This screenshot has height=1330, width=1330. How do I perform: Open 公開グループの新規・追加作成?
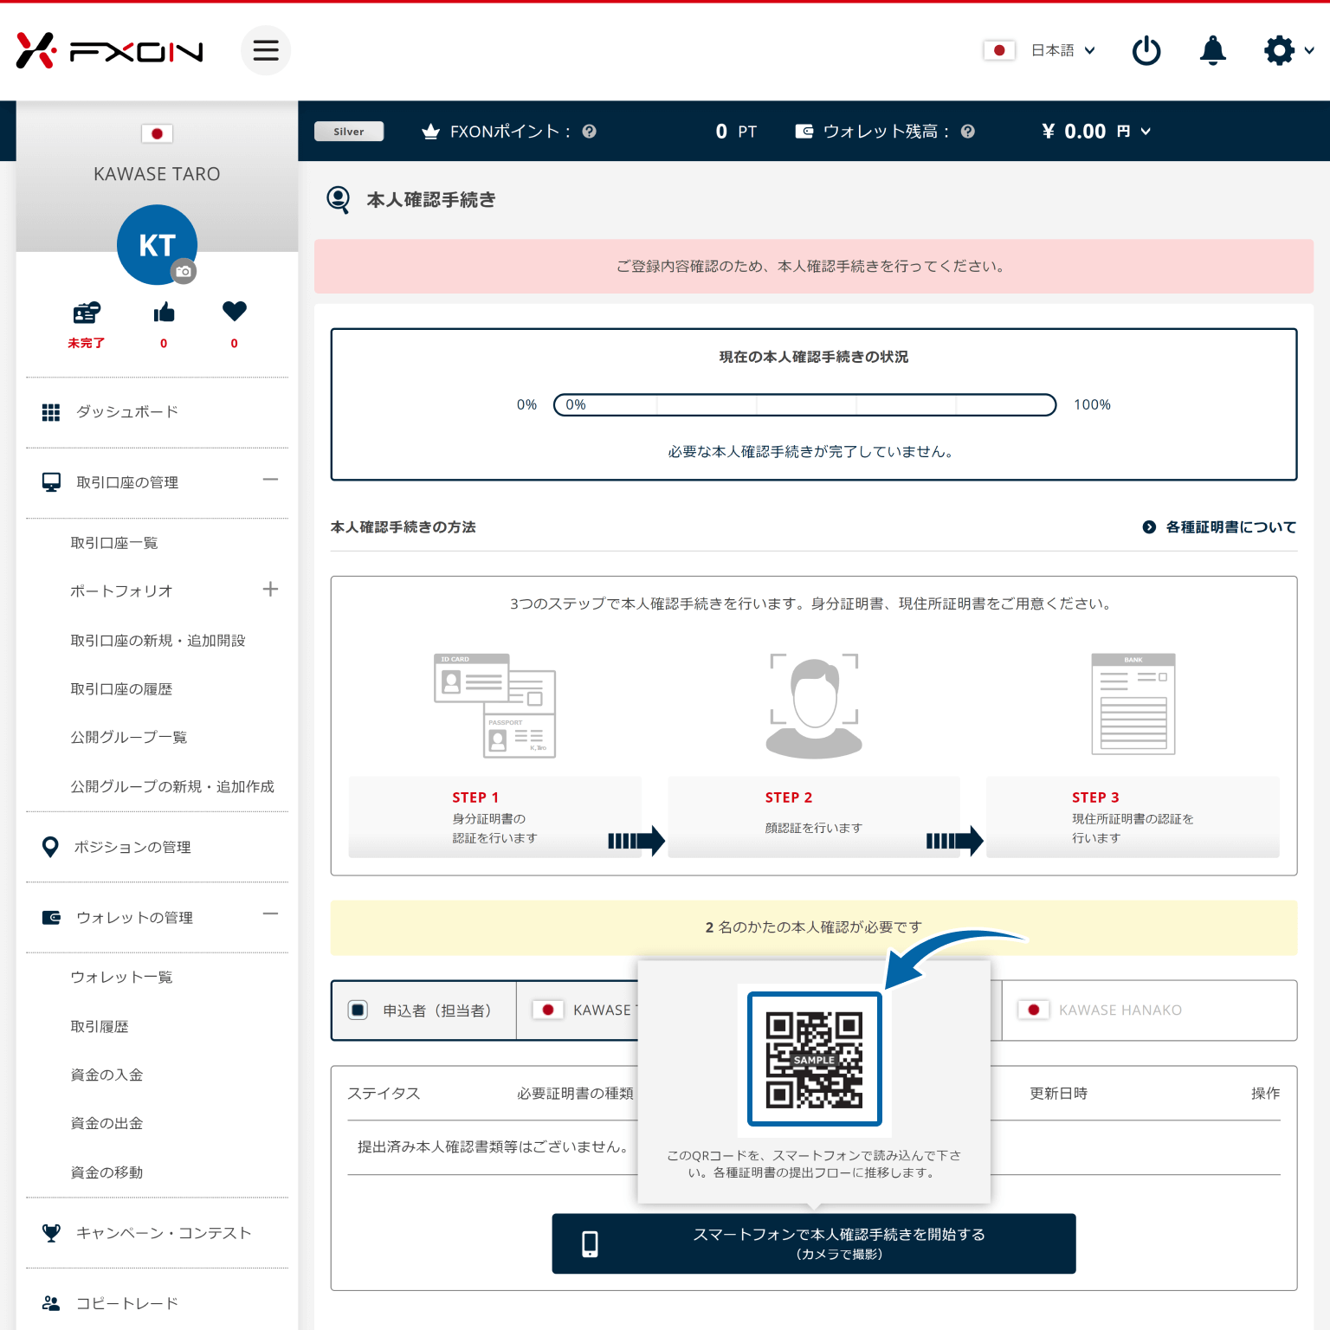click(x=172, y=786)
